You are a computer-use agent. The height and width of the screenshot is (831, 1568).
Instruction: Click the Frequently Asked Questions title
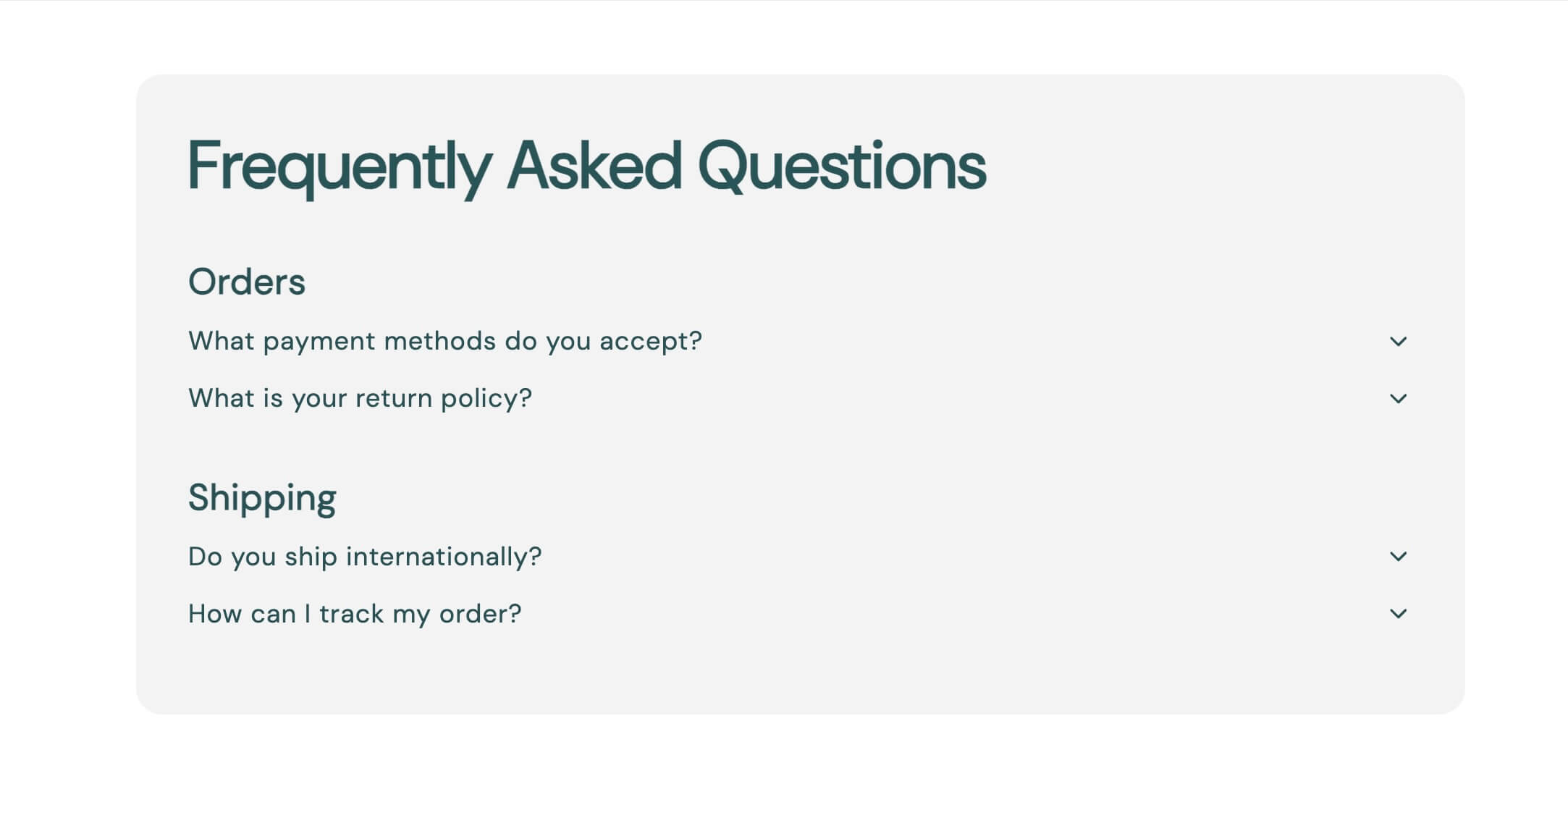[x=587, y=168]
